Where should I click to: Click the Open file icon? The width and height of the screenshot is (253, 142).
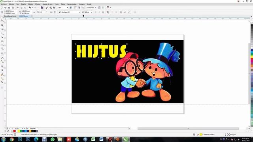(x=5, y=7)
